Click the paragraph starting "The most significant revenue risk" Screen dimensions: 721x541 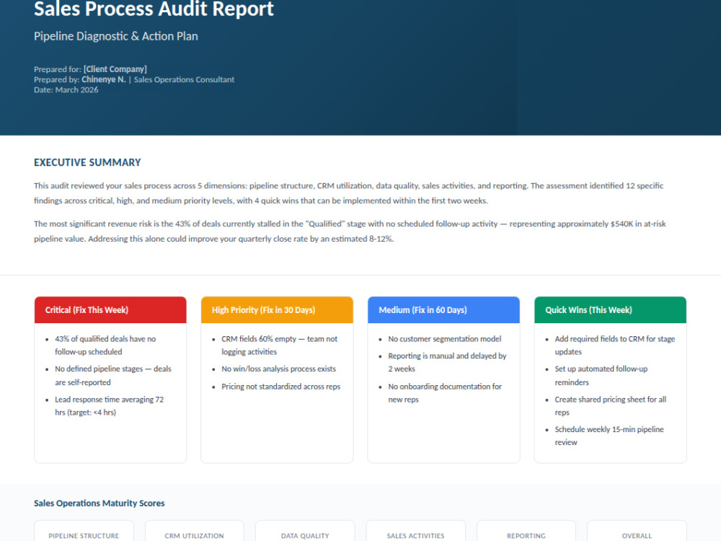pos(350,232)
